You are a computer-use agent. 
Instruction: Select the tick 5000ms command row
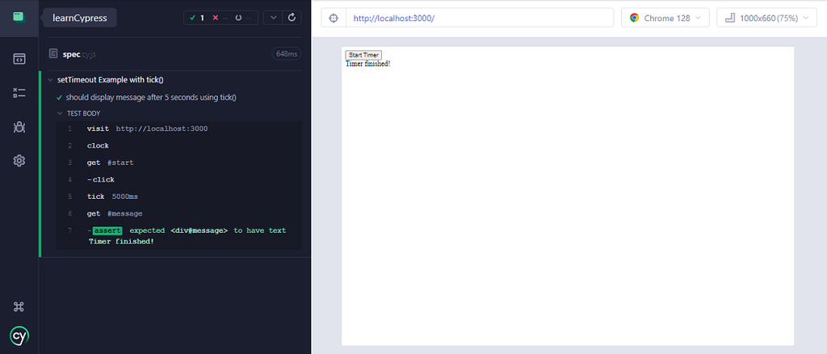pyautogui.click(x=178, y=196)
